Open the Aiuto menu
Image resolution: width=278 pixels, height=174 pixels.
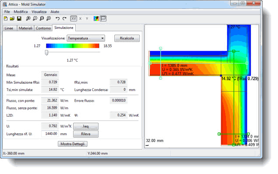55,12
